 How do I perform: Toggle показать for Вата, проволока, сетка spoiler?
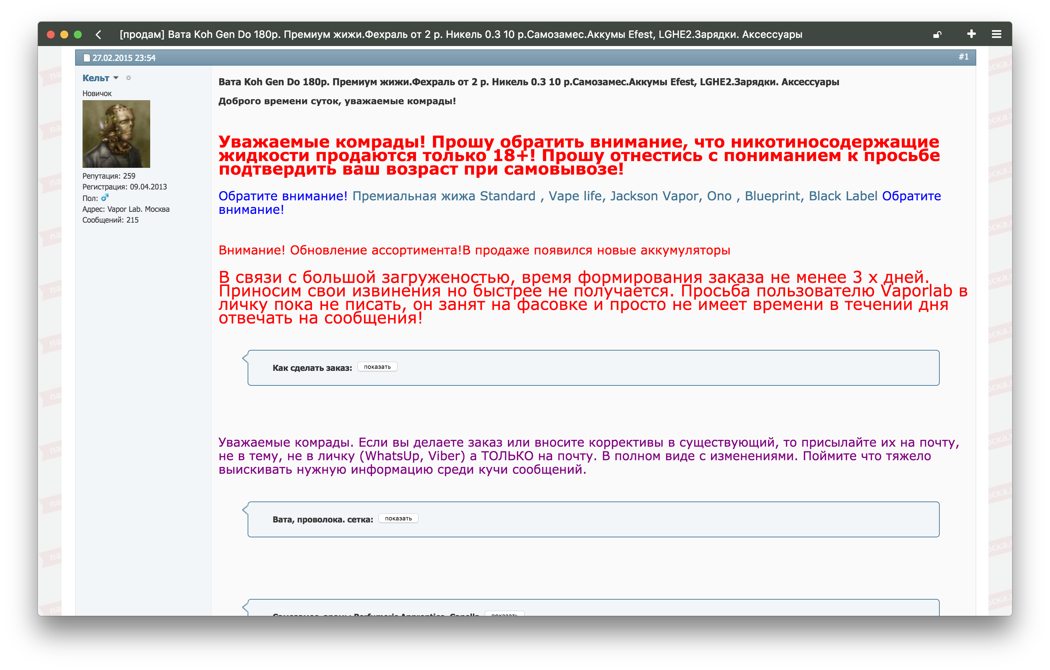398,518
